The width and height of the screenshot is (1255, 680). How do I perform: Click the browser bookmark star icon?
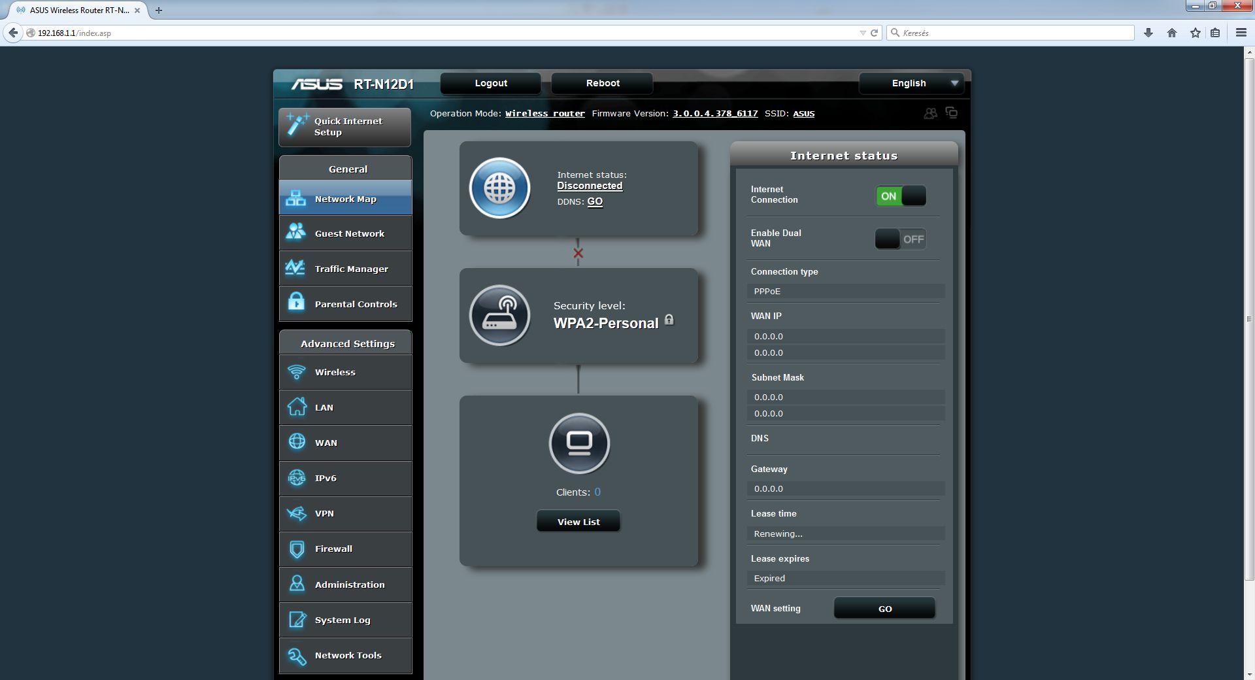pos(1195,33)
